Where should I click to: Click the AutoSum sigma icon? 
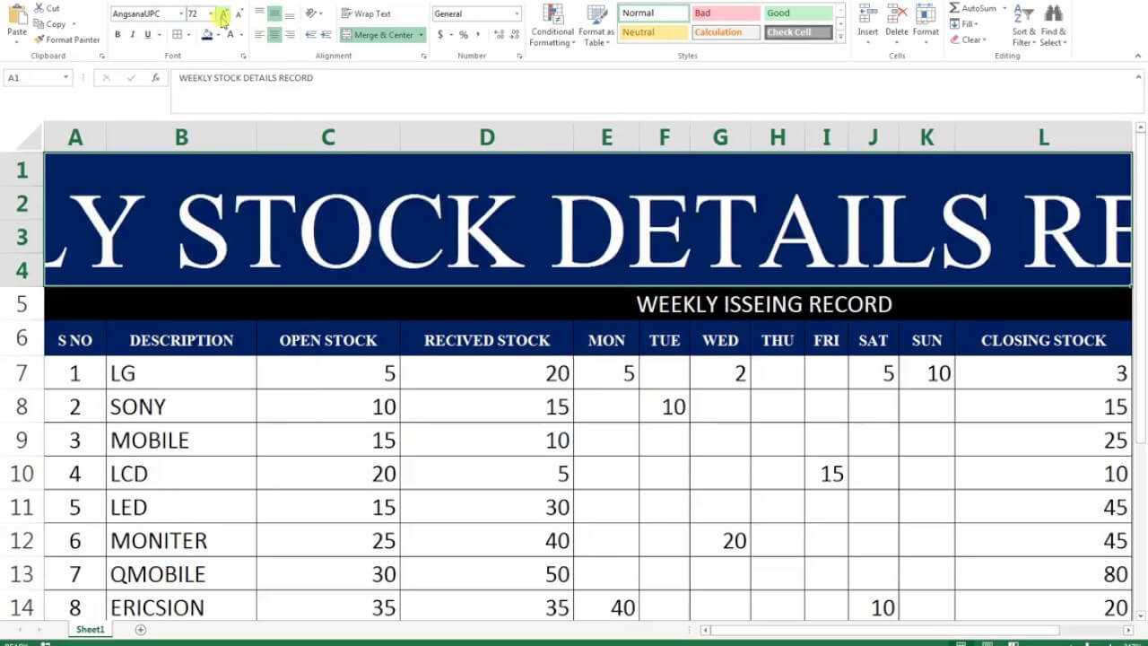(x=954, y=8)
